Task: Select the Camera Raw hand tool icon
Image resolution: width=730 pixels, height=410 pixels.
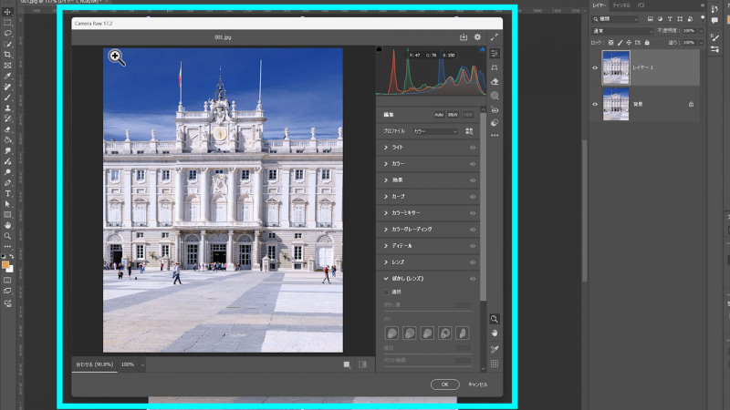Action: click(495, 333)
